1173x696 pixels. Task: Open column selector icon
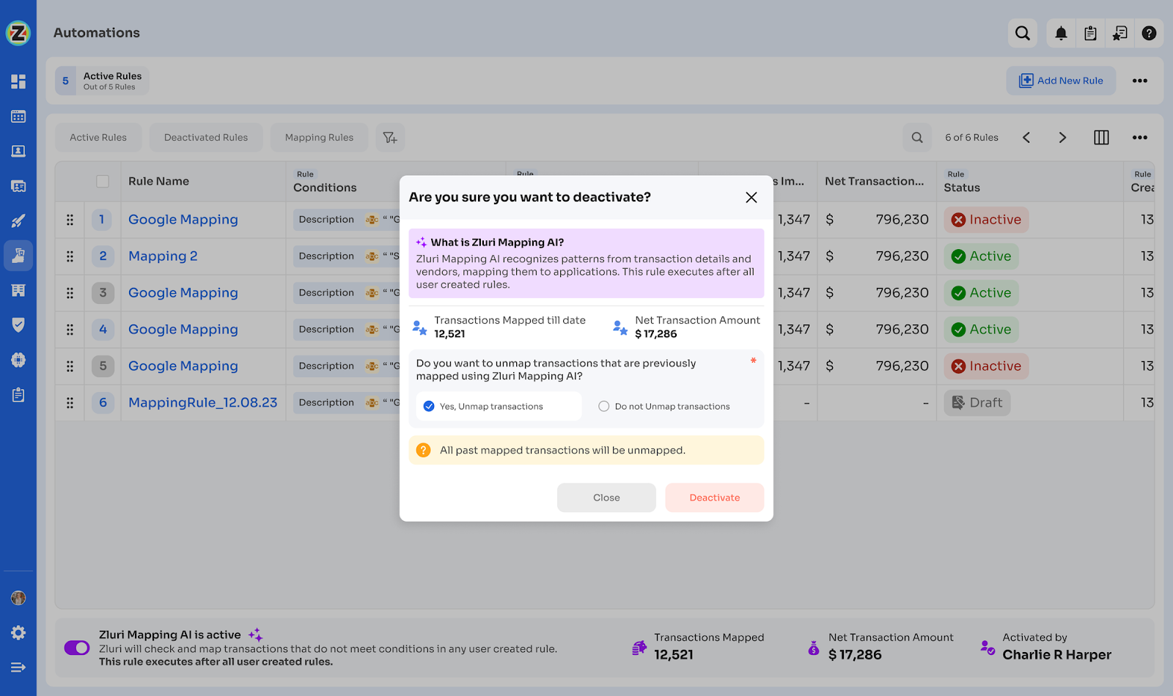coord(1101,138)
